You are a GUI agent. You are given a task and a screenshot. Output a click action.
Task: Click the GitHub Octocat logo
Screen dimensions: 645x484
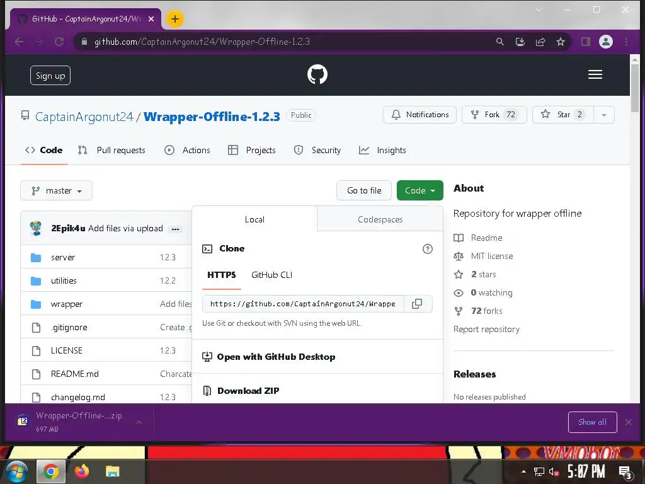tap(317, 74)
